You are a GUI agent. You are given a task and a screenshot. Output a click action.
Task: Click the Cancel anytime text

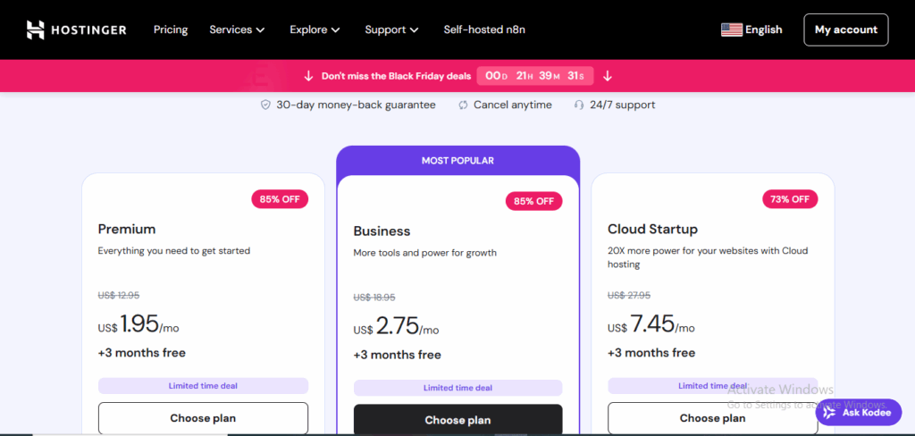click(512, 105)
